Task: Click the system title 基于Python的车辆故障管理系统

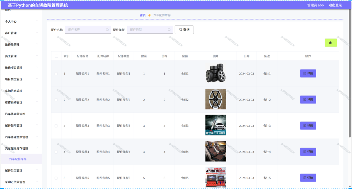Action: 38,5
